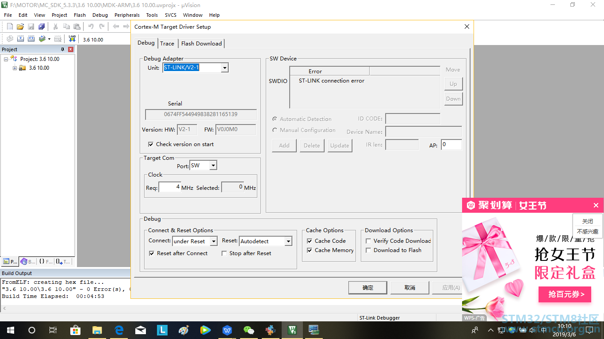The height and width of the screenshot is (339, 604).
Task: Open the Paint palette app on taskbar
Action: 183,330
